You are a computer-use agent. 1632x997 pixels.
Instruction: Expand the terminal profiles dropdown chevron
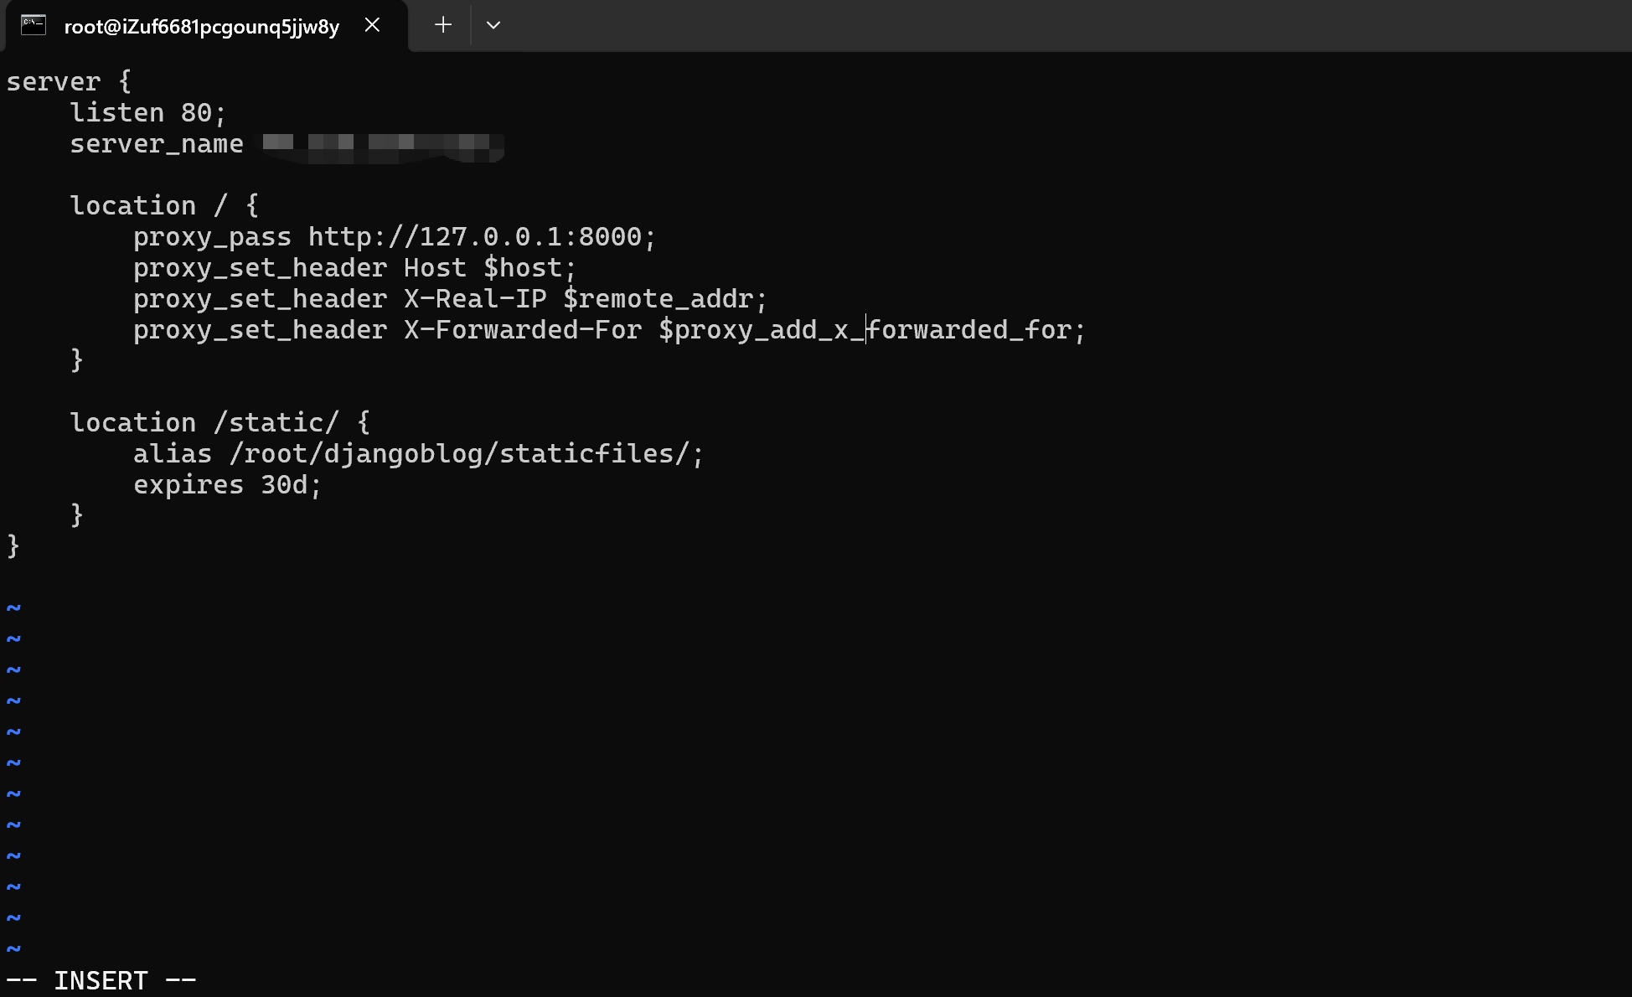tap(493, 25)
